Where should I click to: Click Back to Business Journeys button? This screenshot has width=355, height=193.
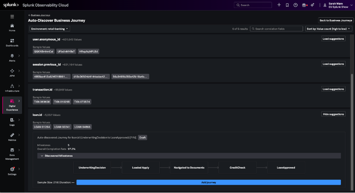[x=336, y=20]
